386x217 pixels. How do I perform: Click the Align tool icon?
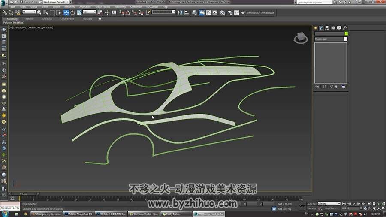point(187,12)
